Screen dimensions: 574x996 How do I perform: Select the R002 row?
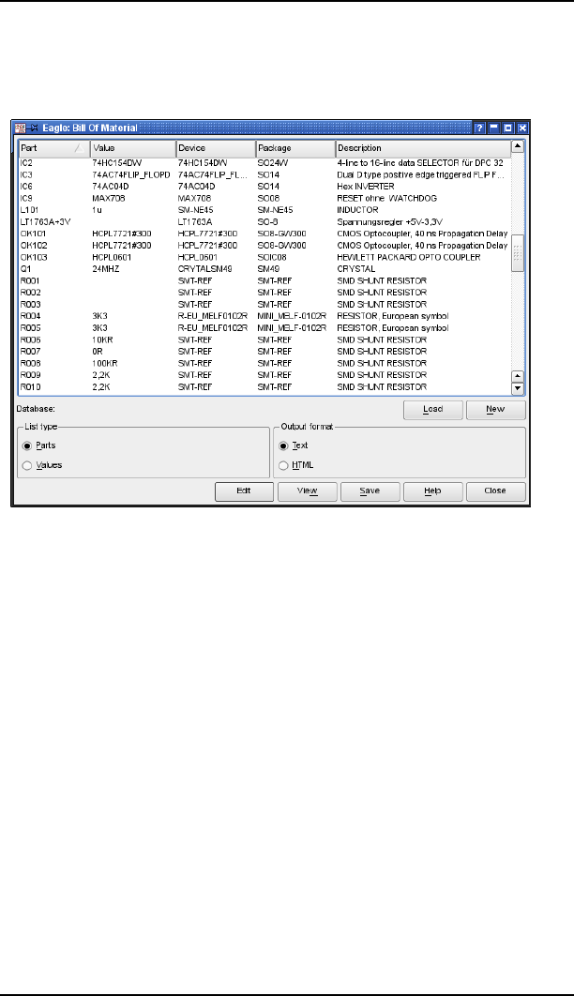(x=264, y=293)
